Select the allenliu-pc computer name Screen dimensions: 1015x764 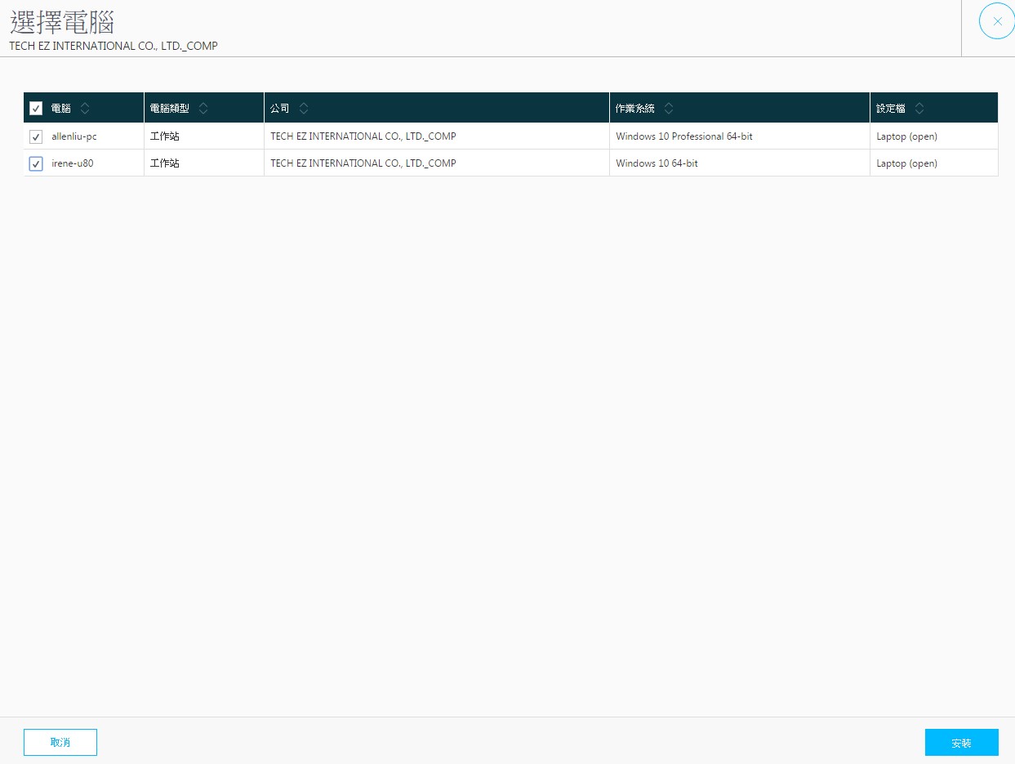tap(74, 136)
